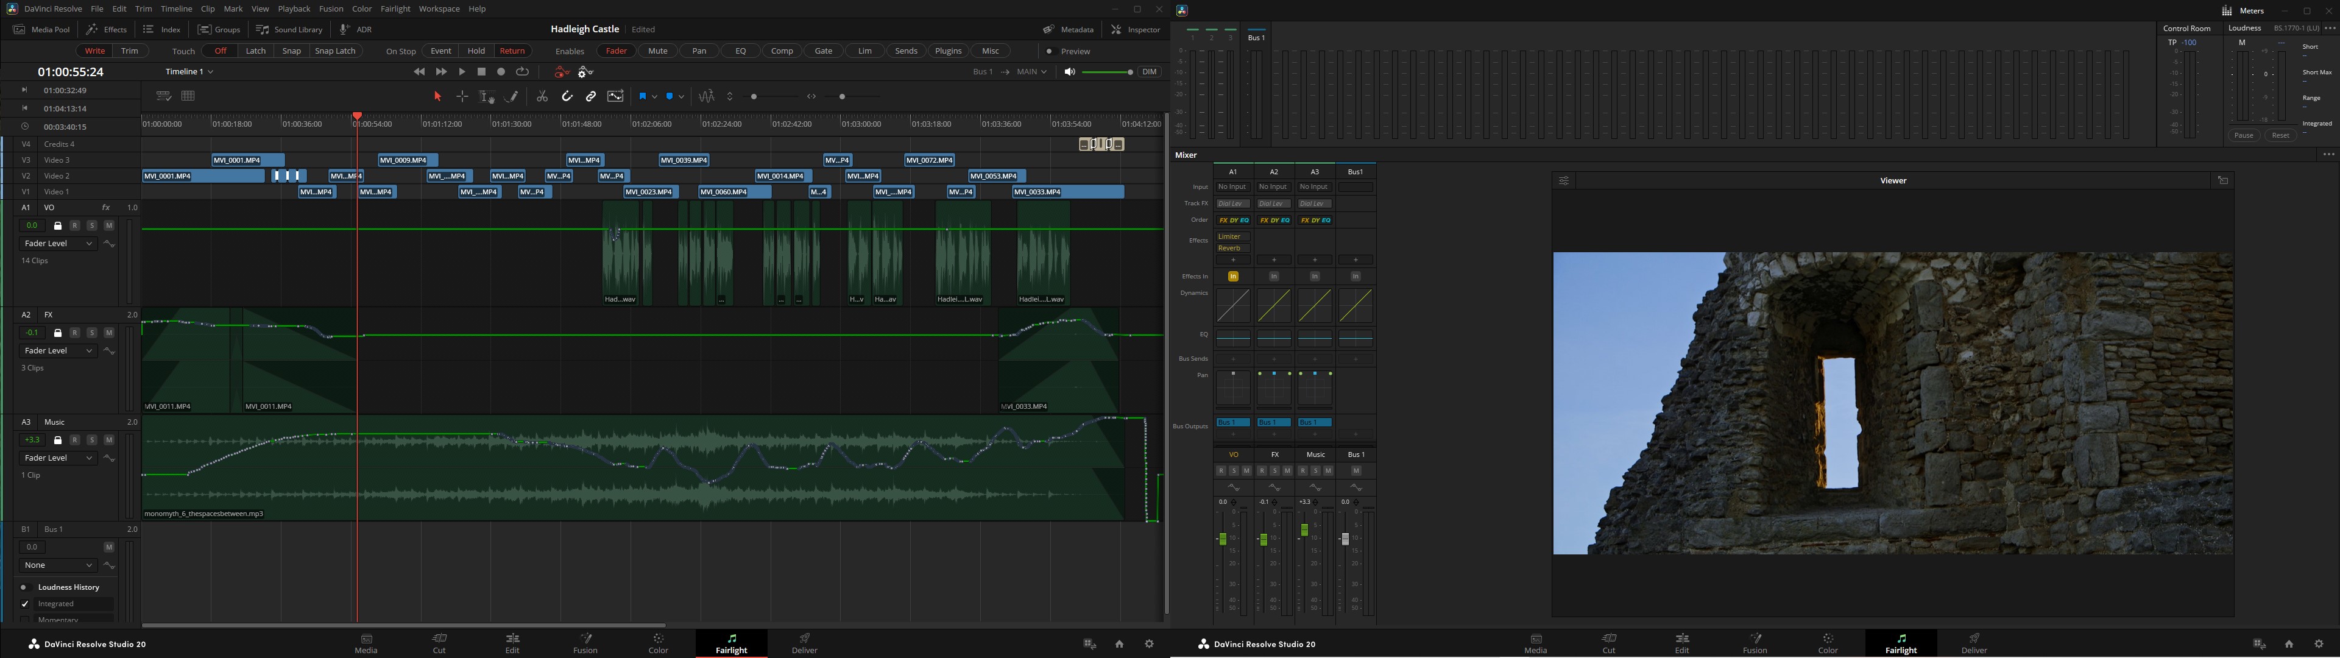Expand the marker color dropdown arrow
Image resolution: width=2340 pixels, height=658 pixels.
682,96
